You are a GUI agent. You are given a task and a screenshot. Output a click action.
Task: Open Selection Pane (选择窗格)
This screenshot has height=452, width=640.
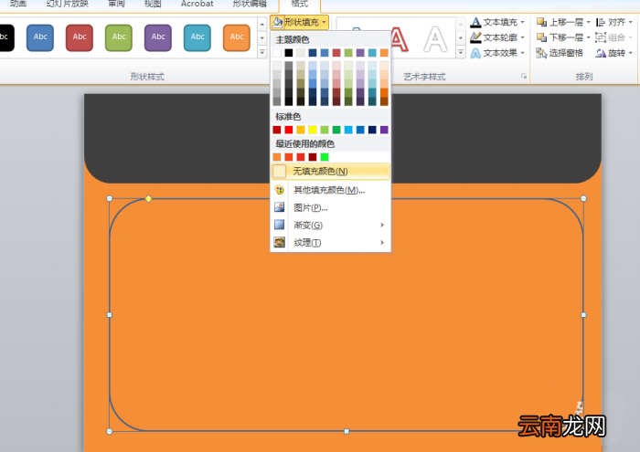[560, 53]
